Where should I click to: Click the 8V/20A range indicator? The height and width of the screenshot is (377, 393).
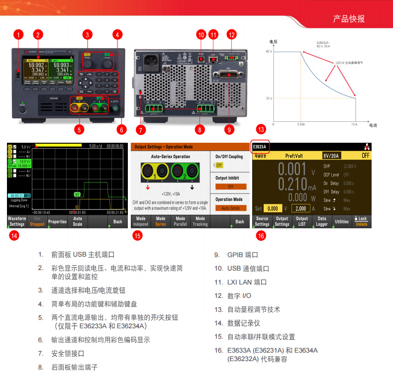pos(331,156)
